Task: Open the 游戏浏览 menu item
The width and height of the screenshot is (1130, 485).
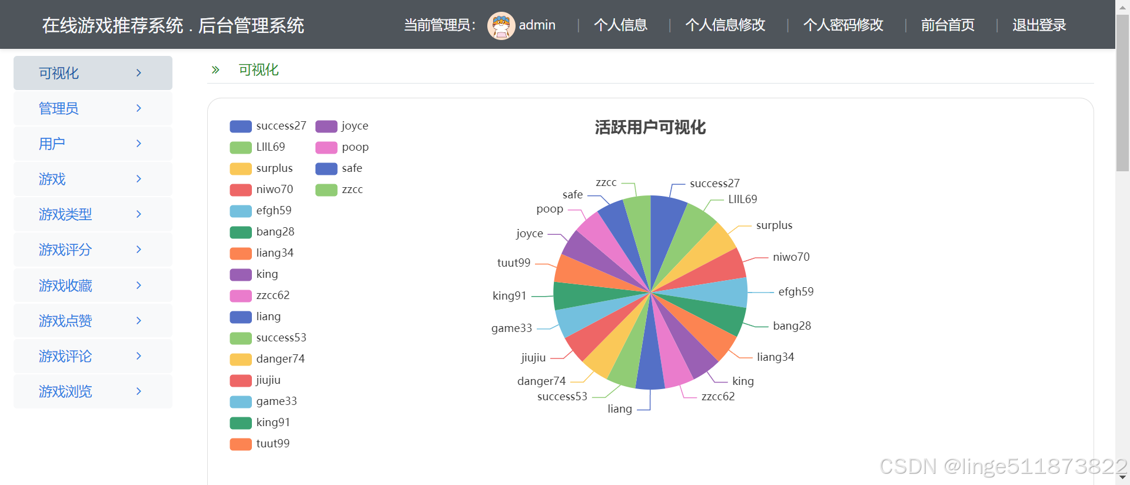Action: 93,391
